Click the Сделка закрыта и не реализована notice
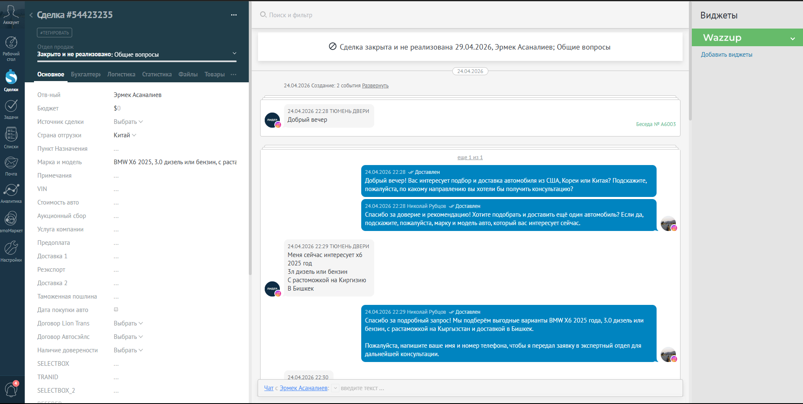This screenshot has width=803, height=404. (x=470, y=47)
